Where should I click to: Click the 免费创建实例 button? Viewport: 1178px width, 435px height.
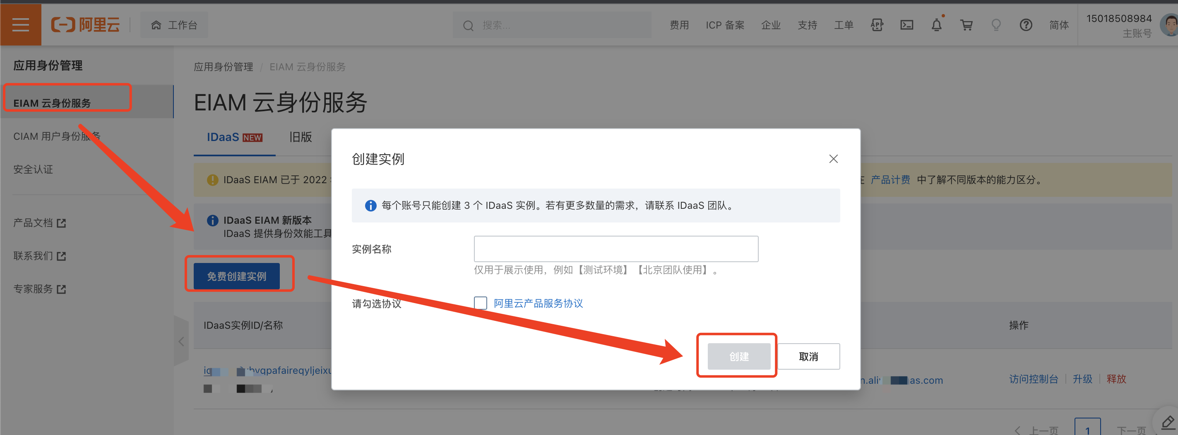coord(236,276)
